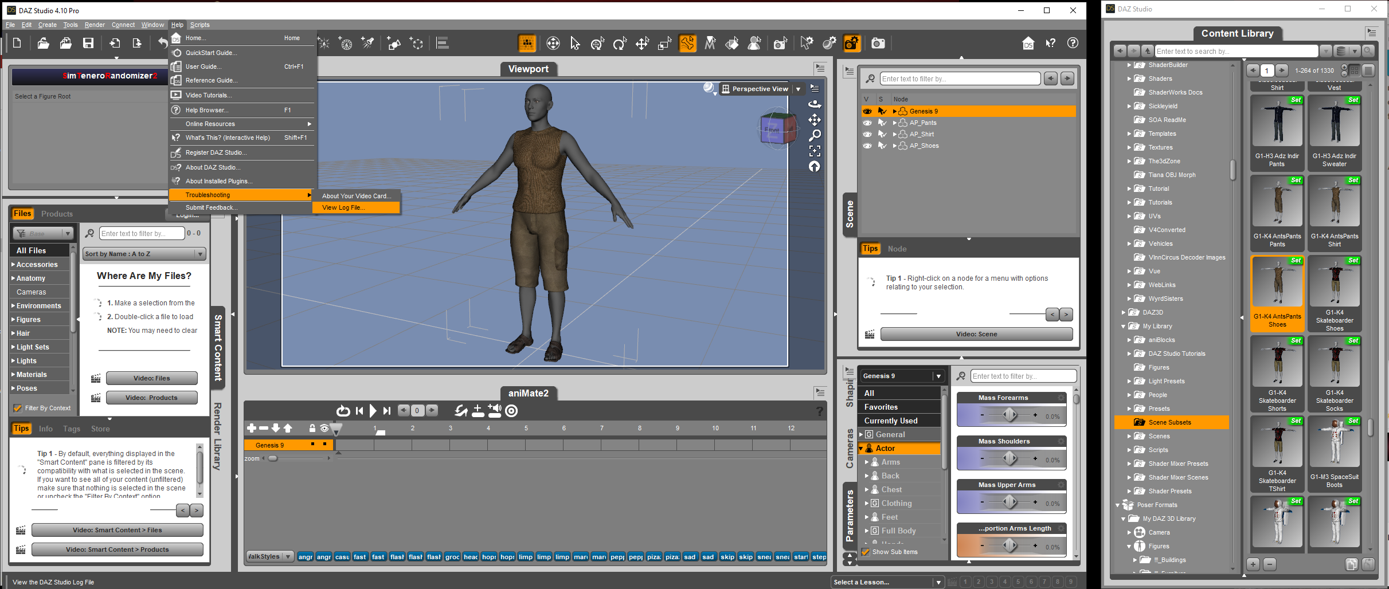Hide the AP_Pants node with its eye icon
The image size is (1389, 589).
coord(867,123)
